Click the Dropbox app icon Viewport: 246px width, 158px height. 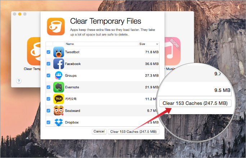[59, 122]
